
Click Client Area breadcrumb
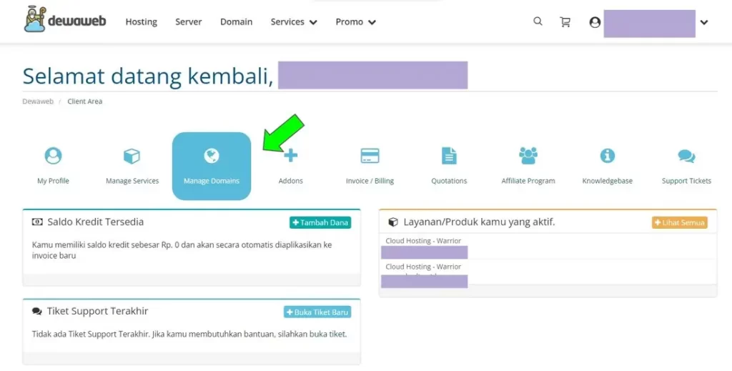click(x=84, y=102)
